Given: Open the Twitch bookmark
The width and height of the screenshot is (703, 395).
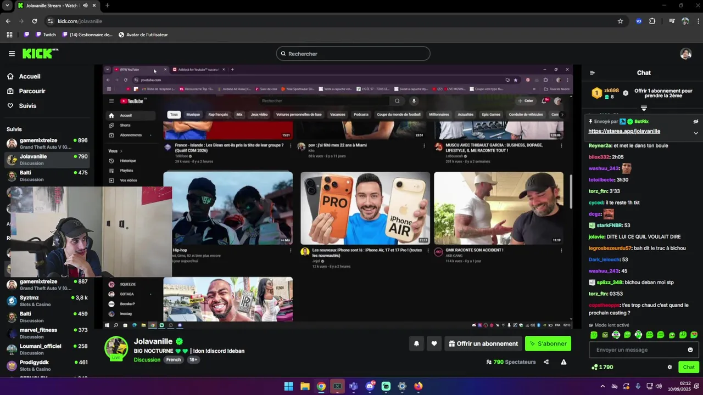Looking at the screenshot, I should tap(46, 35).
